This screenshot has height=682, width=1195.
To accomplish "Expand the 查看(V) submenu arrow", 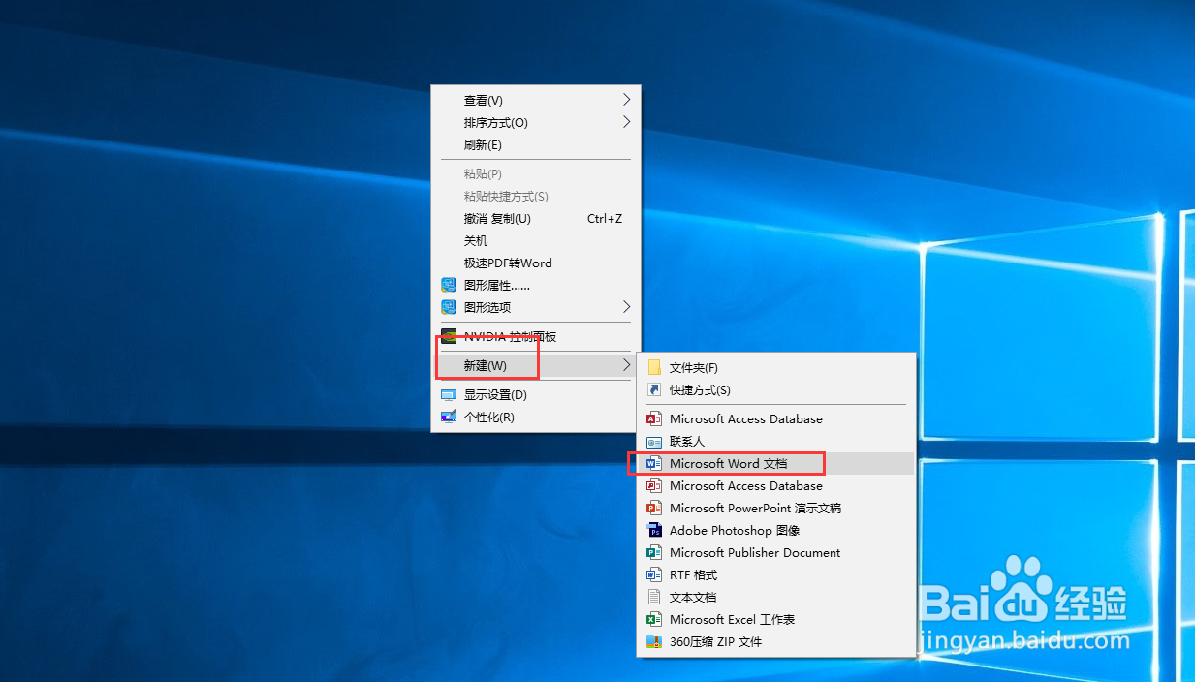I will pyautogui.click(x=627, y=100).
